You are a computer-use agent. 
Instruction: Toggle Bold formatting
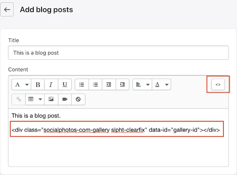pos(38,84)
